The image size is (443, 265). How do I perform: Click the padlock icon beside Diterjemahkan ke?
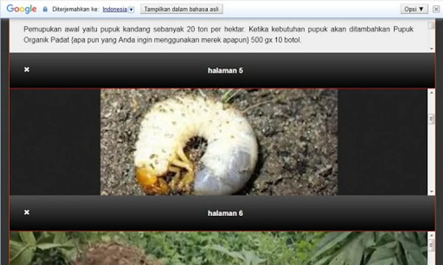[45, 9]
